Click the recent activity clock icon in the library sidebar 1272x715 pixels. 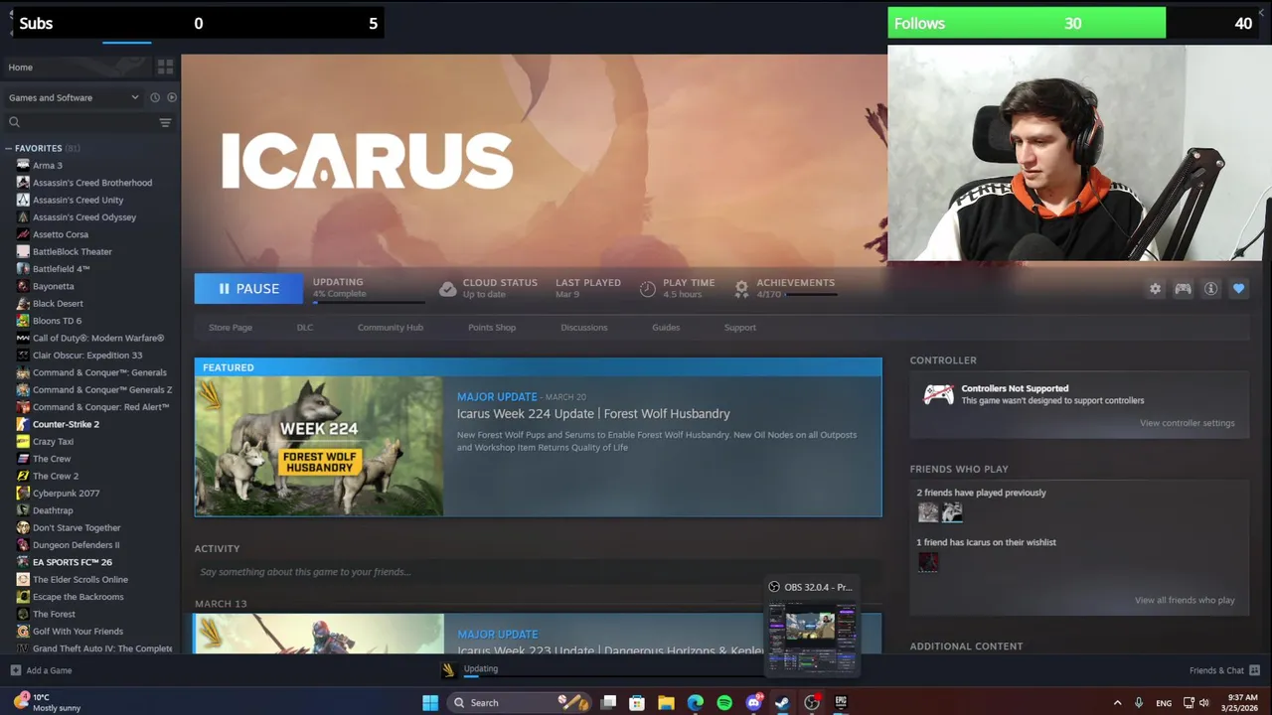(155, 97)
